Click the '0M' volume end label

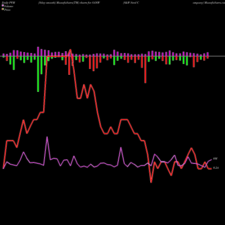click(215, 159)
